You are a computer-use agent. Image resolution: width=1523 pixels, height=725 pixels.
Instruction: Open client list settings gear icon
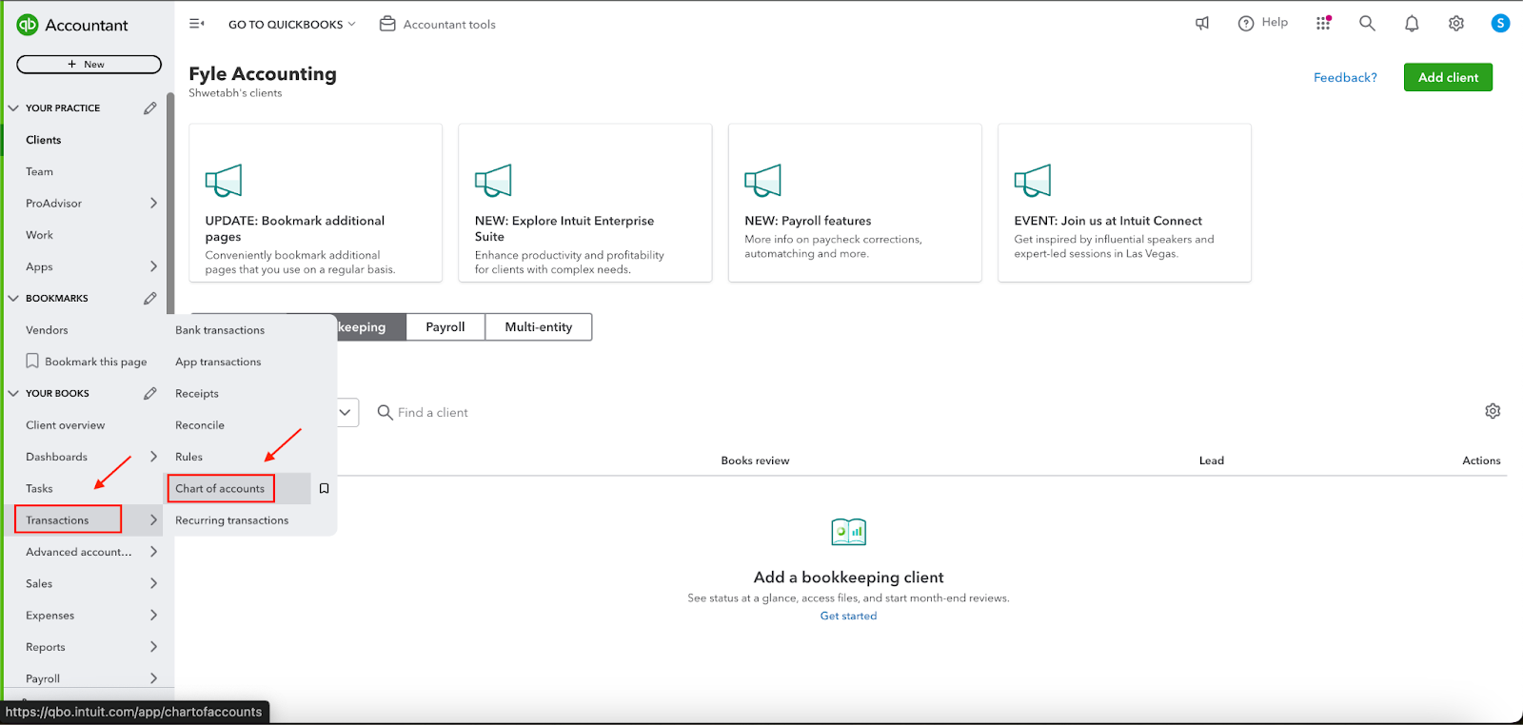[x=1493, y=411]
